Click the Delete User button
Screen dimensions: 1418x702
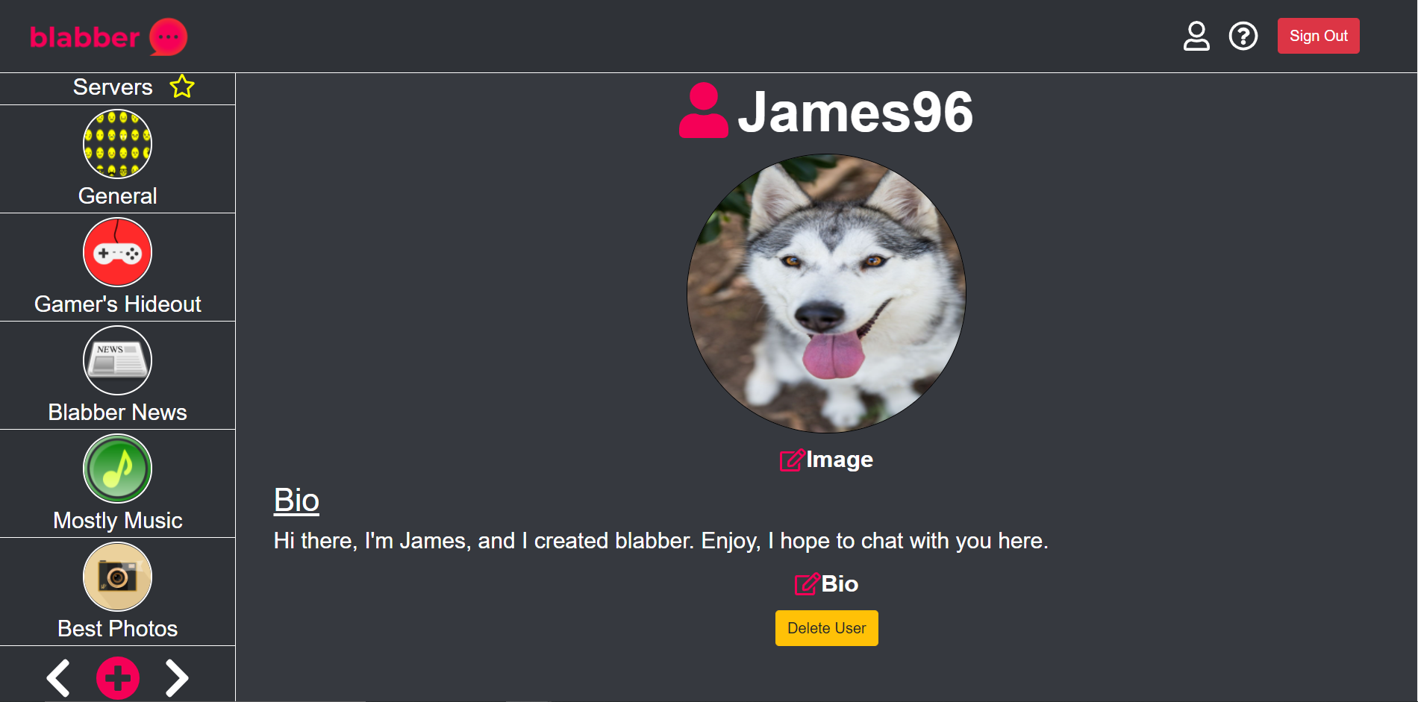click(826, 628)
